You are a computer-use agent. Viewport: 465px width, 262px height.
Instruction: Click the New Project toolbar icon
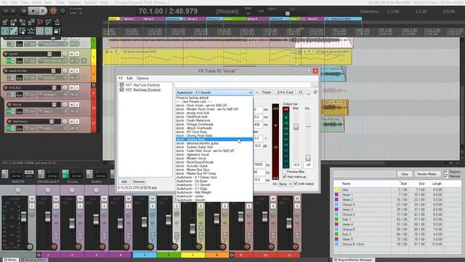(5, 23)
